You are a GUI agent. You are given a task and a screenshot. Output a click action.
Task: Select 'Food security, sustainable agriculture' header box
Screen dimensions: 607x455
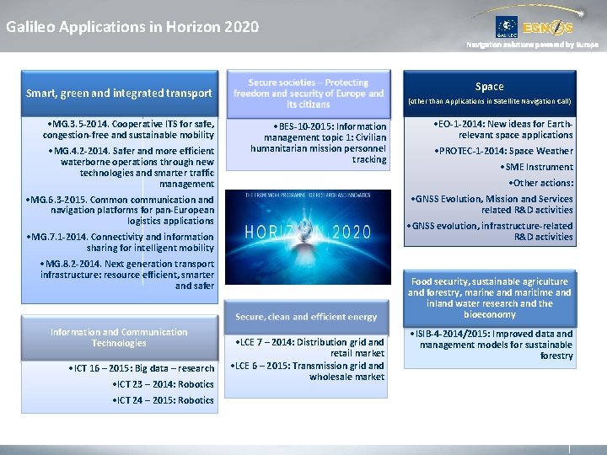pyautogui.click(x=490, y=298)
